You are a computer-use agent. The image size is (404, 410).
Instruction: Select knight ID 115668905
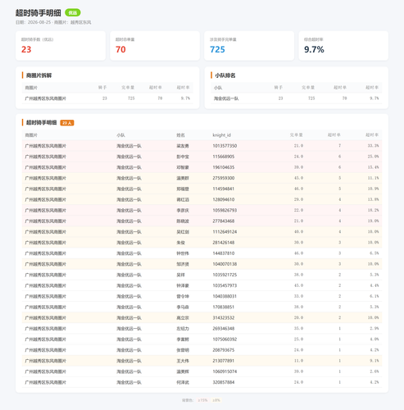[x=224, y=157]
